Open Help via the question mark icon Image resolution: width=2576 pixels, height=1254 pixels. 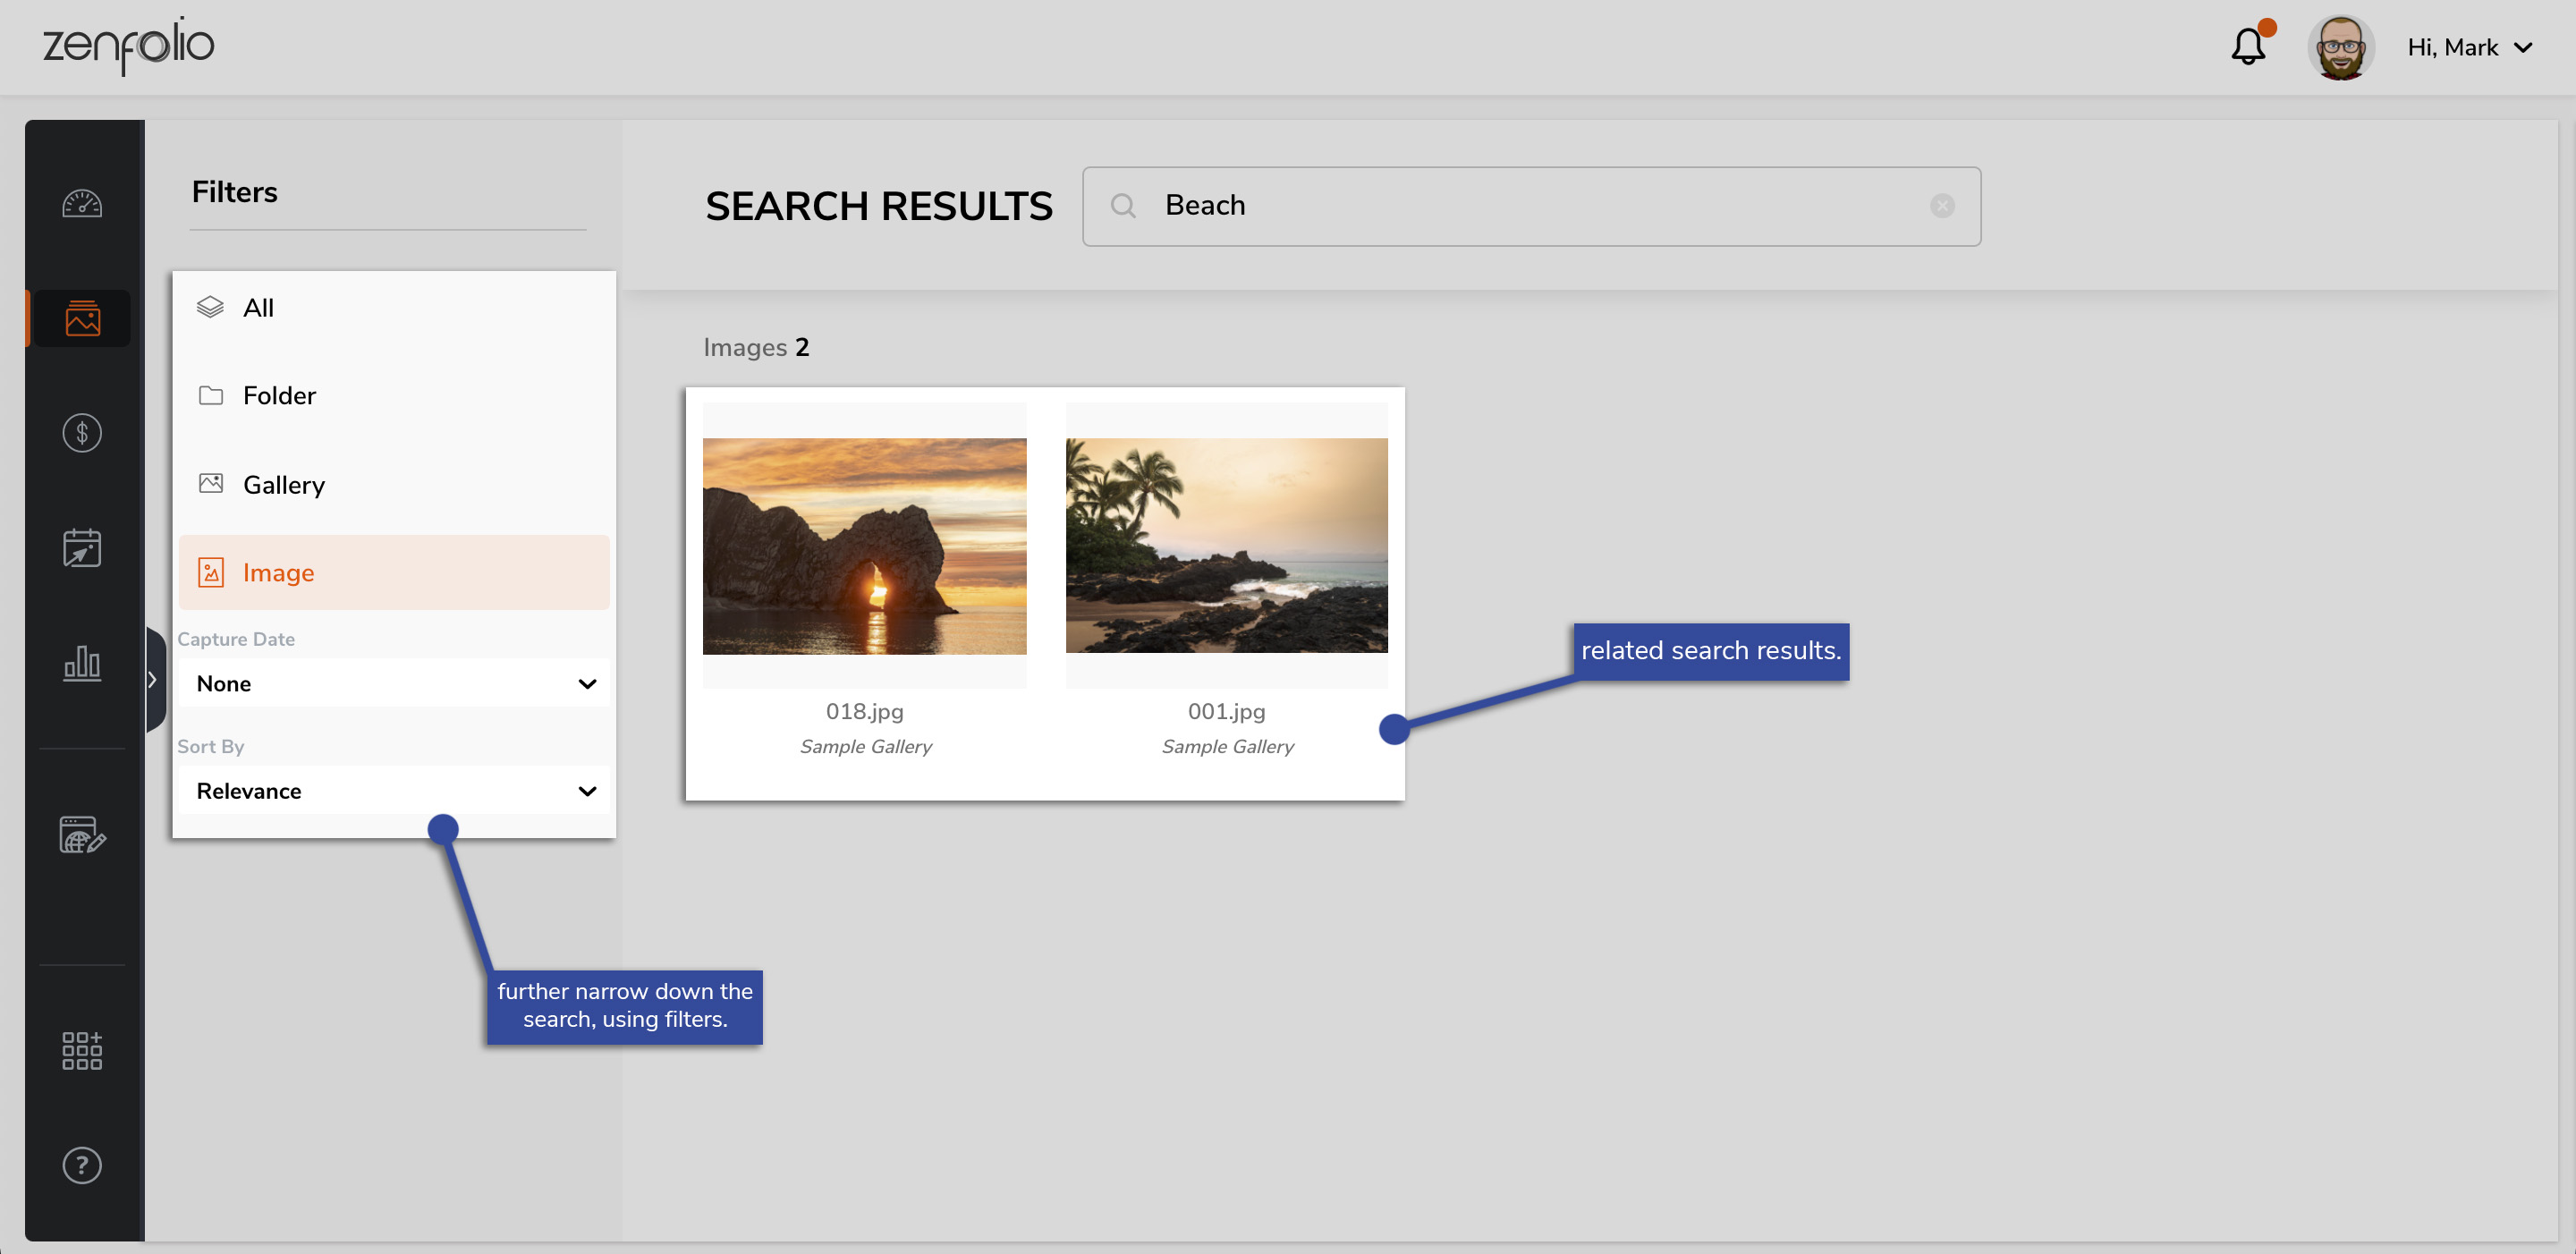tap(82, 1165)
